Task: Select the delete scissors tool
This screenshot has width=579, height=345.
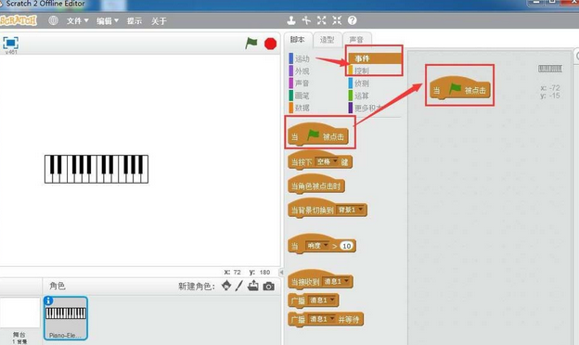Action: coord(306,20)
